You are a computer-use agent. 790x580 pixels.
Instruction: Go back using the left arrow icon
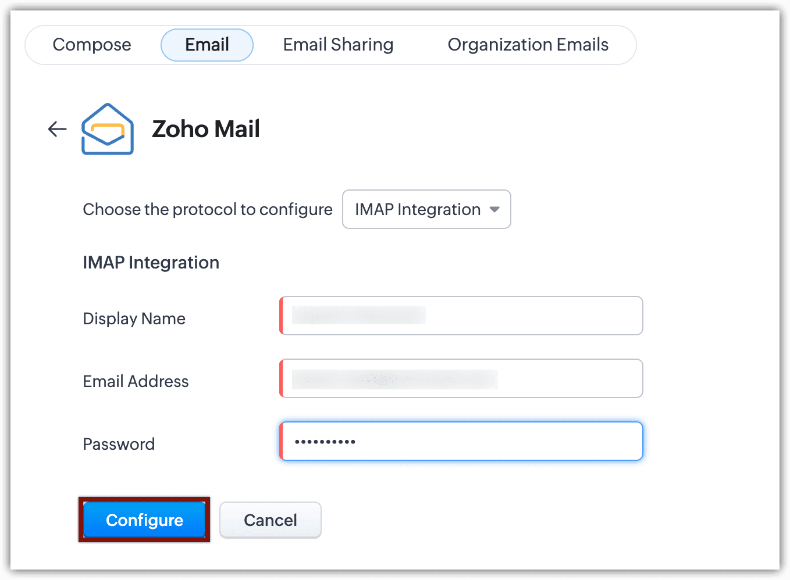pos(57,129)
